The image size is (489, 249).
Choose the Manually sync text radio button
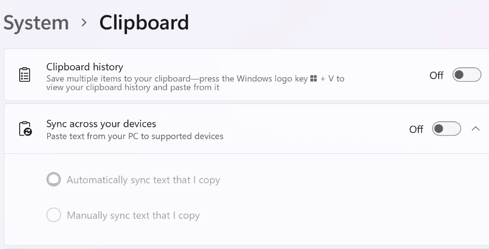click(x=53, y=215)
